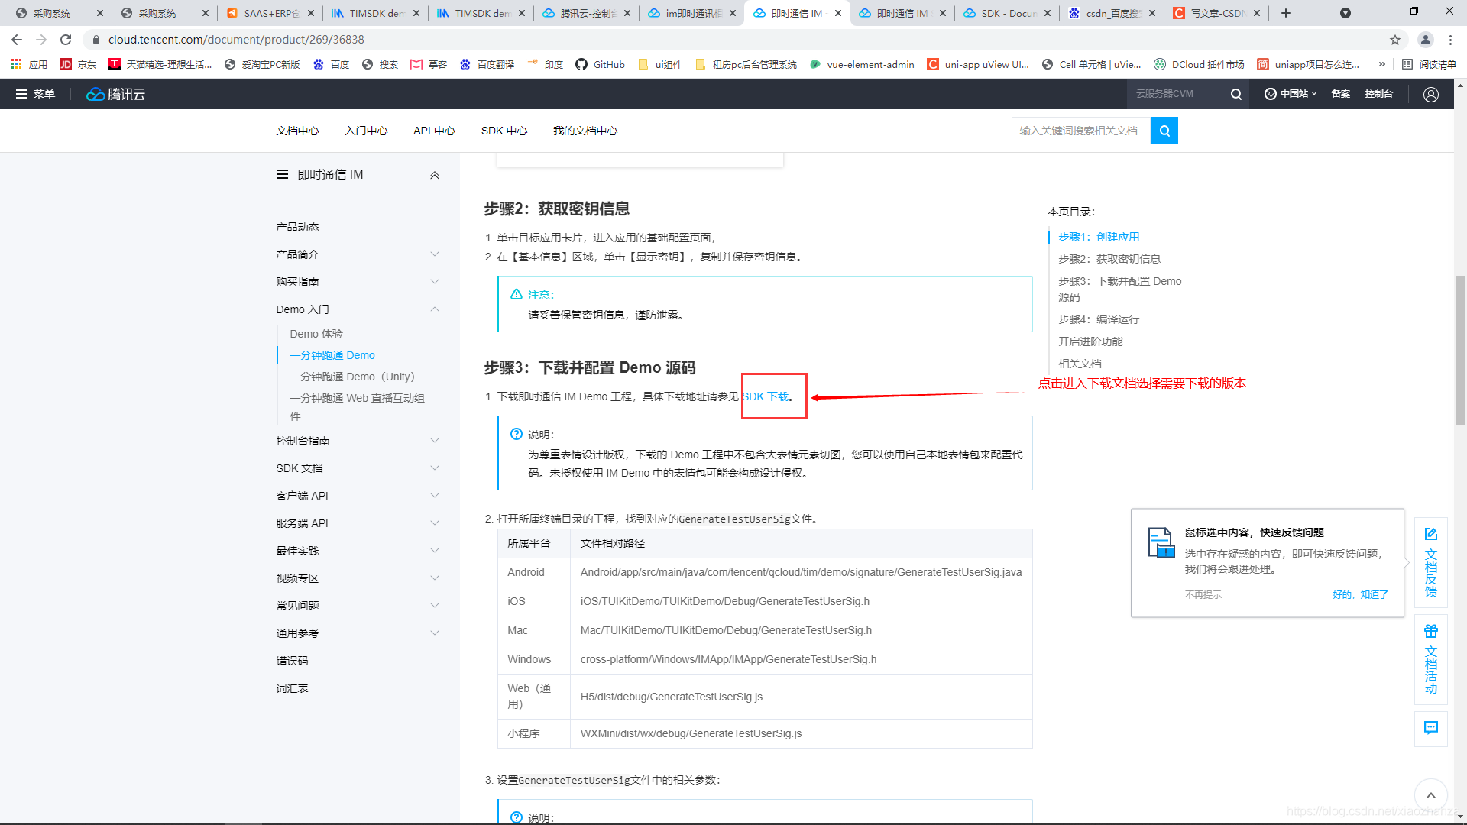Select 一分钟跑通 Demo（Unity） in sidebar
The image size is (1467, 825).
pyautogui.click(x=351, y=377)
